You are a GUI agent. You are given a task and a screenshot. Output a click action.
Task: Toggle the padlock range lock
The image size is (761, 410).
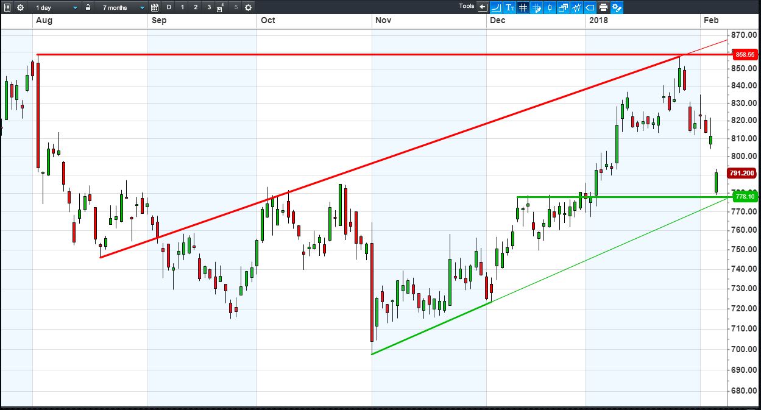point(88,7)
